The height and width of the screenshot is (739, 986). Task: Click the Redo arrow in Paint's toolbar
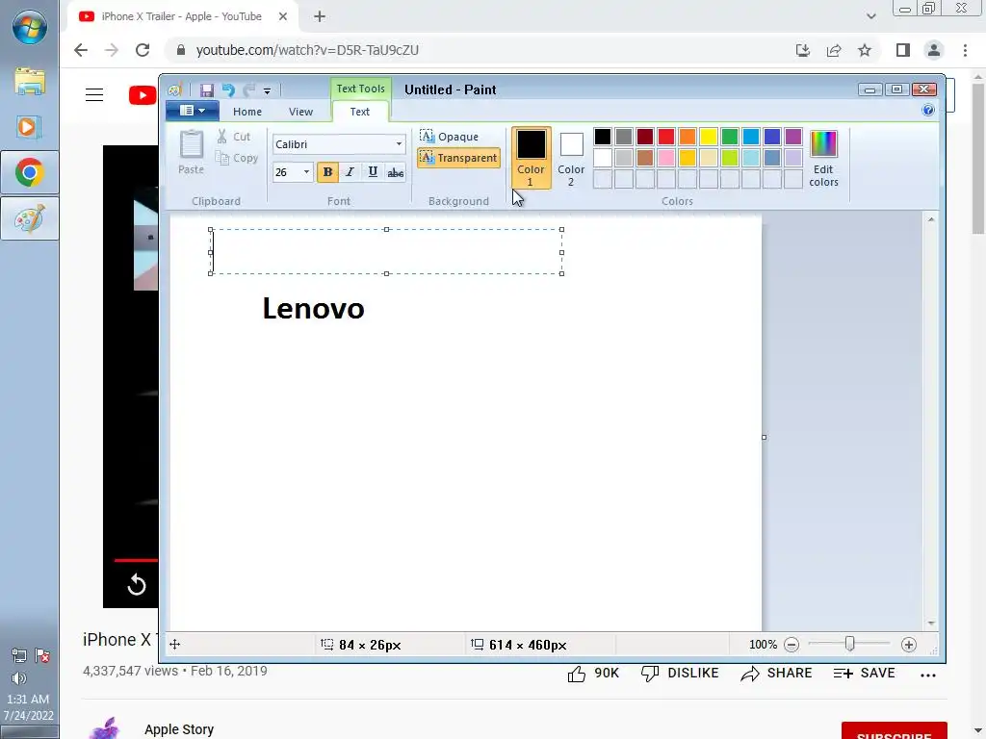pyautogui.click(x=249, y=90)
